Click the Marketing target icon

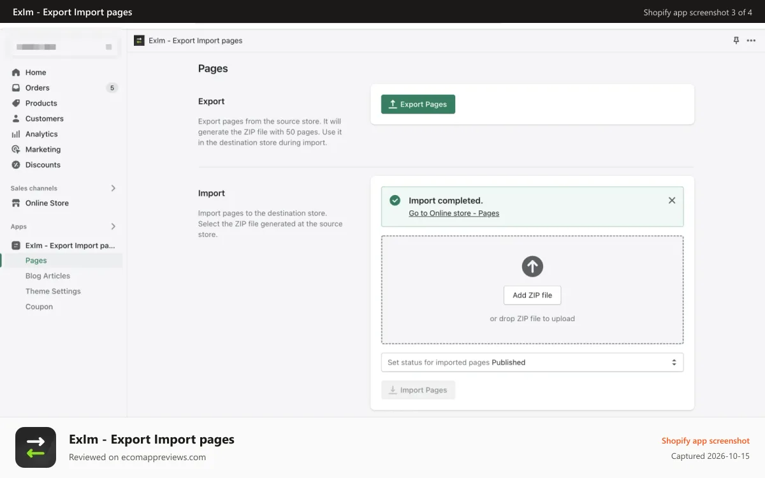pyautogui.click(x=16, y=149)
